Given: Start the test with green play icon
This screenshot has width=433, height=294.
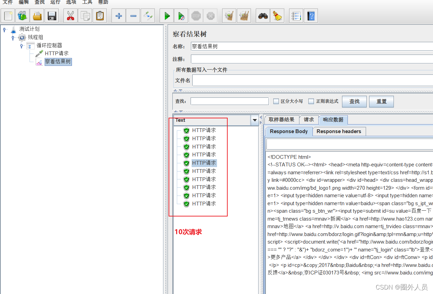Looking at the screenshot, I should 167,16.
